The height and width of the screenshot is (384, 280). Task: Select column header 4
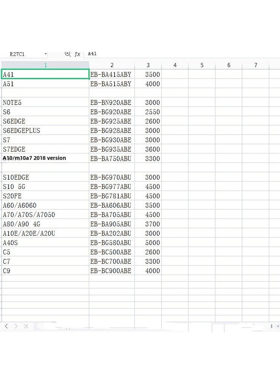(x=175, y=65)
